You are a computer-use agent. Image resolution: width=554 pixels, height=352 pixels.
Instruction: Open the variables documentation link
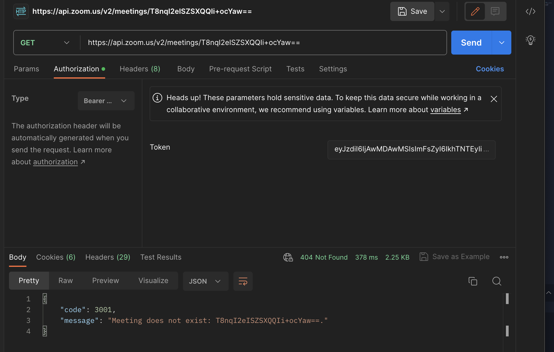(446, 110)
